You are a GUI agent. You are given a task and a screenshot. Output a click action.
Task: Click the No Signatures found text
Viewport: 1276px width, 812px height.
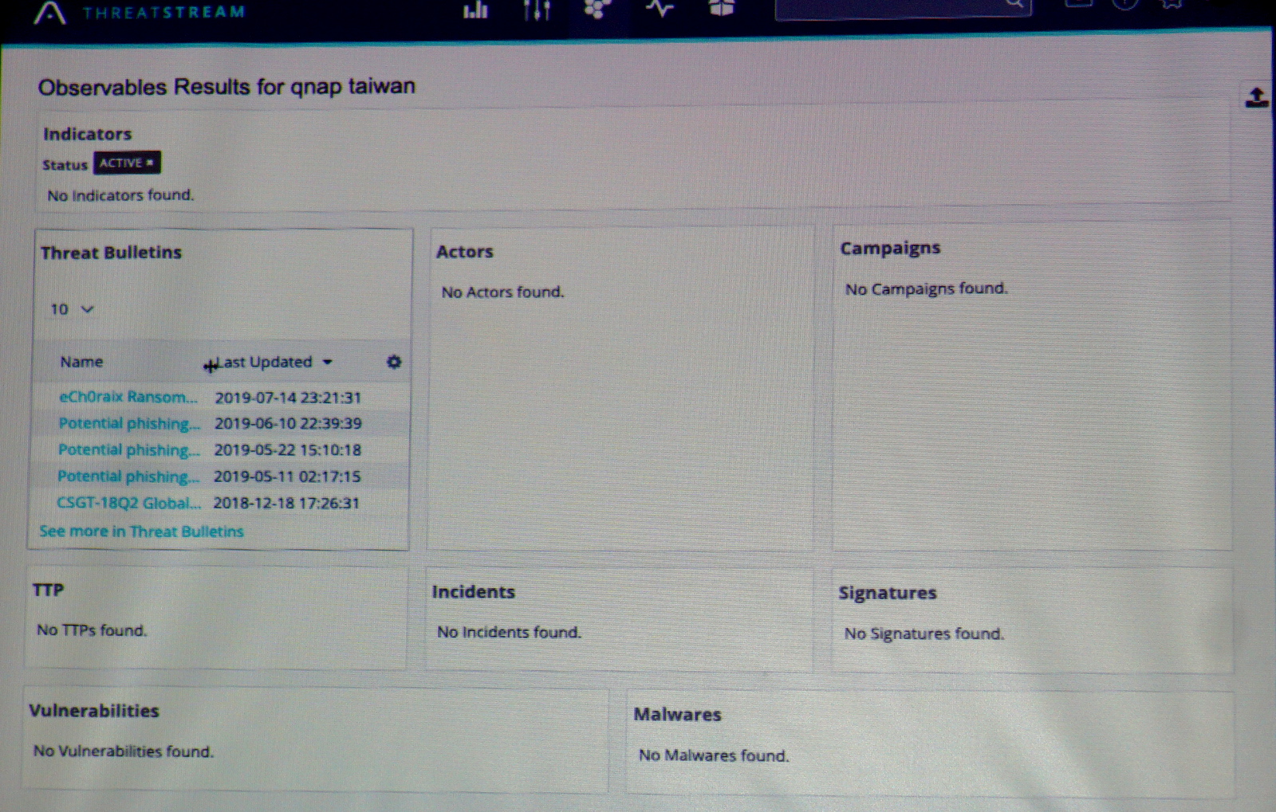coord(924,634)
